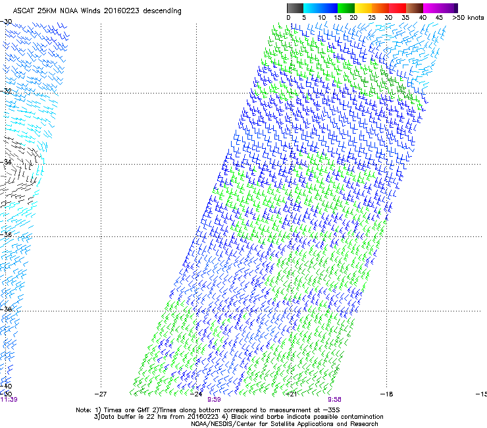Viewport: 487px width, 428px height.
Task: Click the '35' legend scale label
Action: [405, 18]
